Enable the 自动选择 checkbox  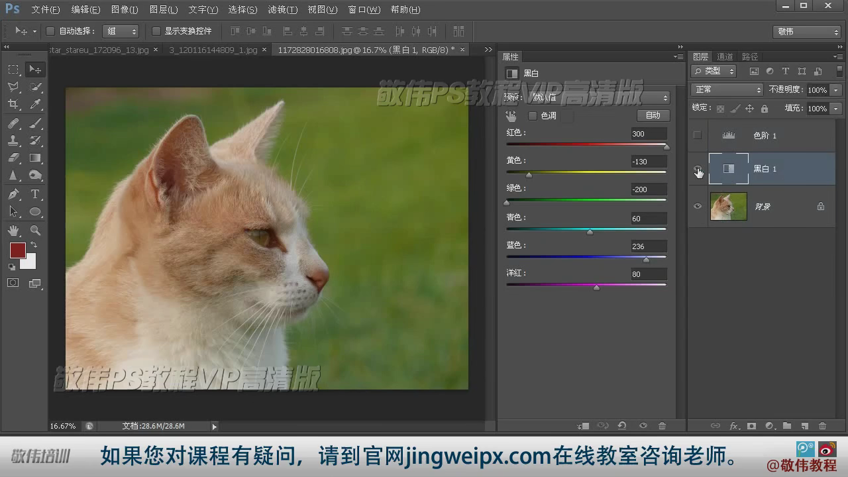(x=50, y=31)
